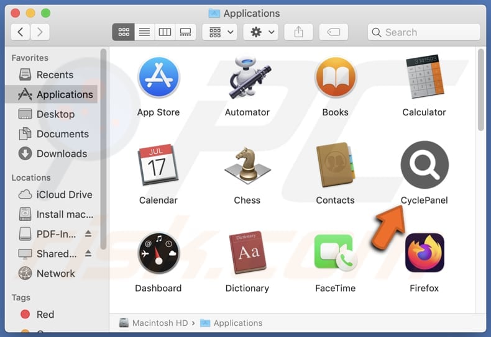The height and width of the screenshot is (337, 491).
Task: Click the CyclePanel name label
Action: (x=424, y=200)
